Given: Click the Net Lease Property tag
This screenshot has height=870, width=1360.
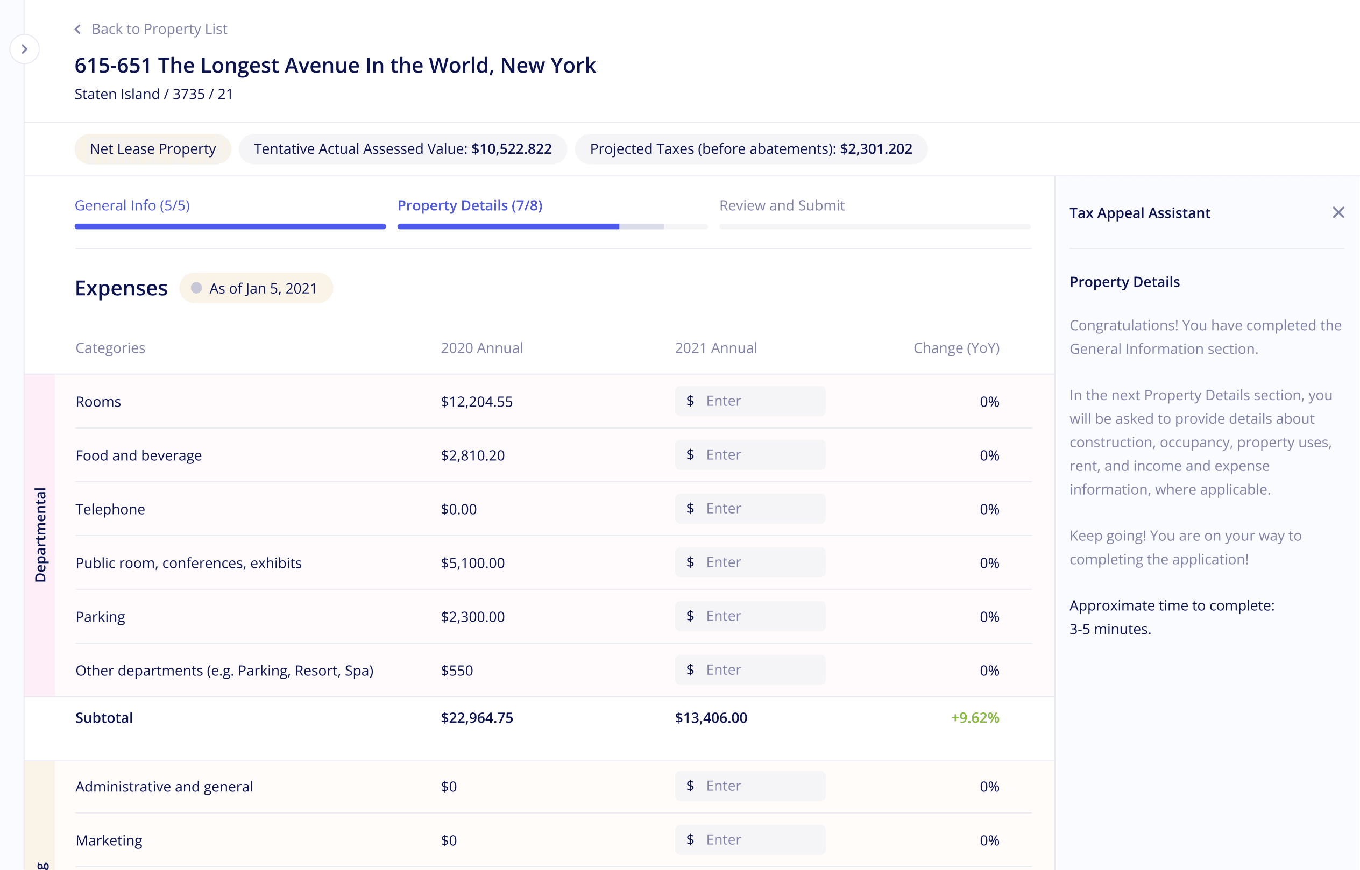Looking at the screenshot, I should [x=153, y=148].
